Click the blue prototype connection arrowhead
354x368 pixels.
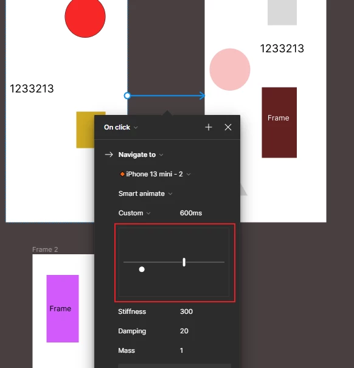[x=202, y=95]
